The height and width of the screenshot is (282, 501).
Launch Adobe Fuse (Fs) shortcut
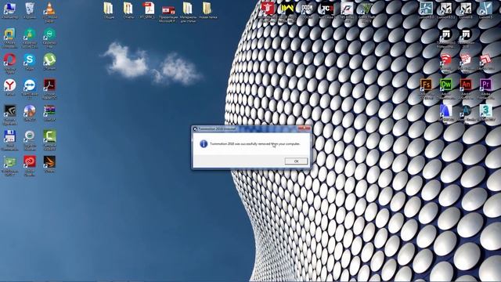click(426, 89)
